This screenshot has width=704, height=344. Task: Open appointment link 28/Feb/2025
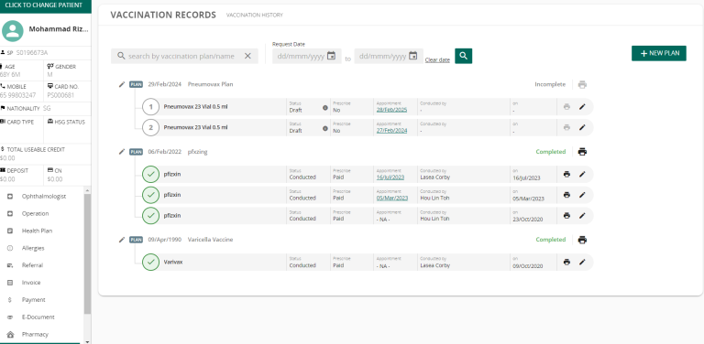tap(391, 110)
